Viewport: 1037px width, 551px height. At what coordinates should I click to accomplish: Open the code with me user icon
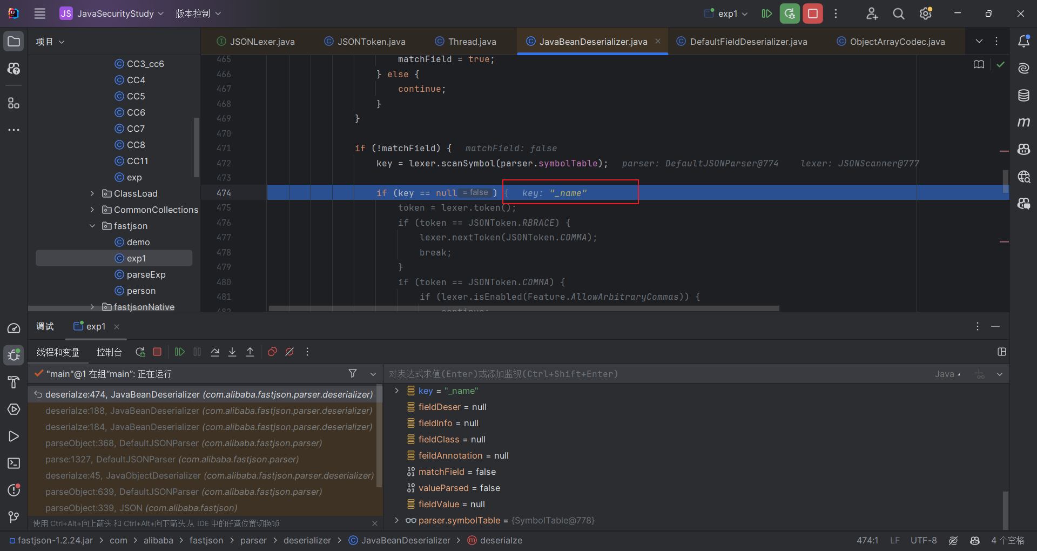pos(872,14)
